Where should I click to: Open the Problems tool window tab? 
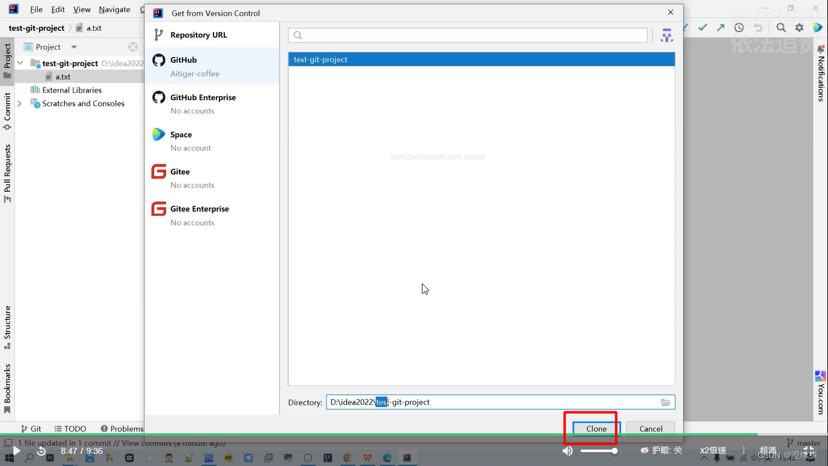[x=122, y=428]
